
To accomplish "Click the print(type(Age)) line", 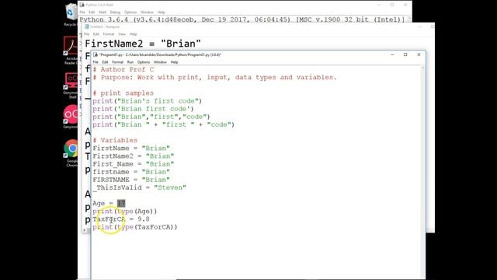I will pos(125,212).
